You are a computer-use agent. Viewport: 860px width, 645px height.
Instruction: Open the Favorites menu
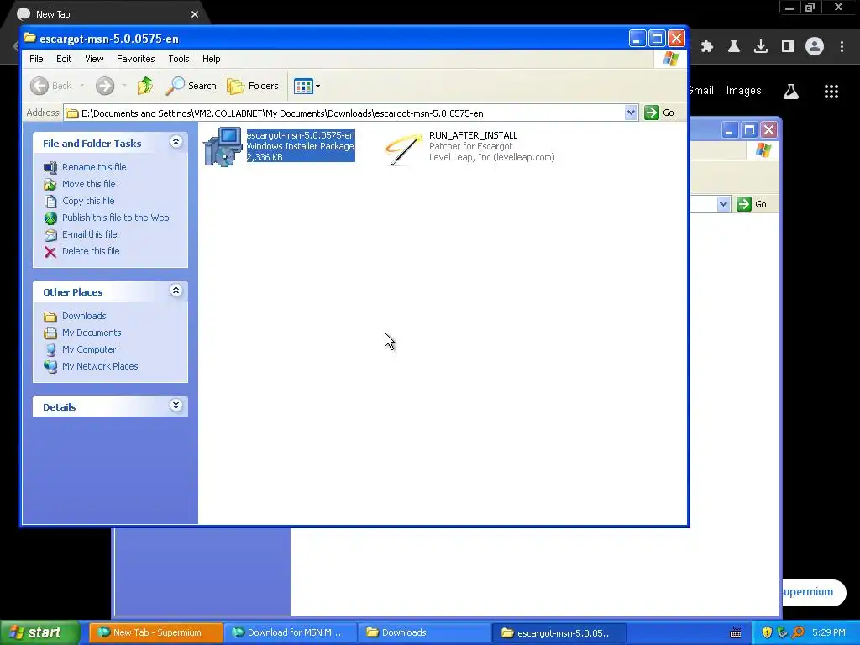point(135,59)
